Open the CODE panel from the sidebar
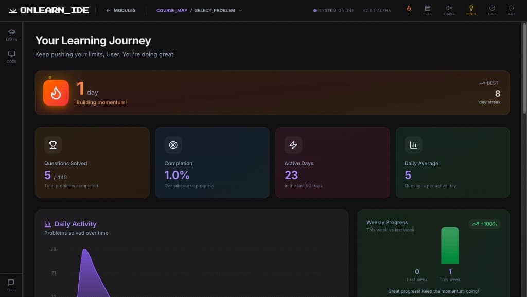Screen dimensions: 527x297 pos(11,55)
